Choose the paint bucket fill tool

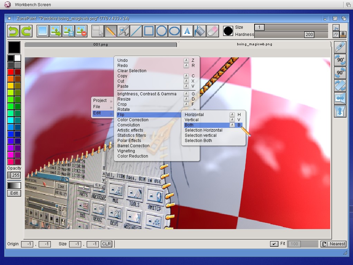(x=200, y=31)
